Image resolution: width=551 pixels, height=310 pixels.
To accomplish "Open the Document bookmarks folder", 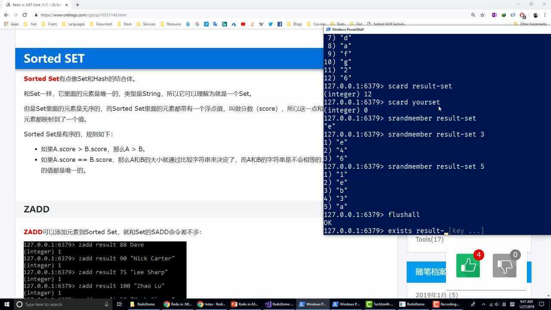I will 101,24.
